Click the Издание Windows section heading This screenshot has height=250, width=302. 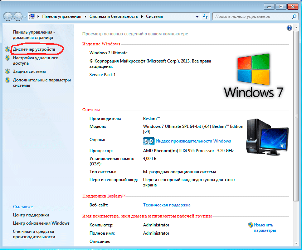pyautogui.click(x=101, y=44)
